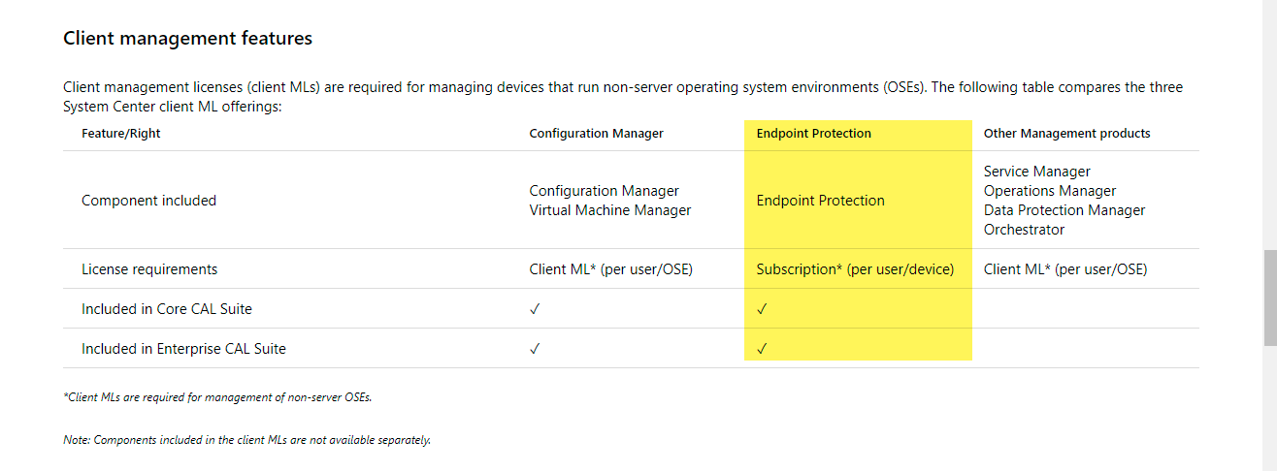Image resolution: width=1277 pixels, height=471 pixels.
Task: Click the 'Orchestrator' entry
Action: pyautogui.click(x=1024, y=230)
